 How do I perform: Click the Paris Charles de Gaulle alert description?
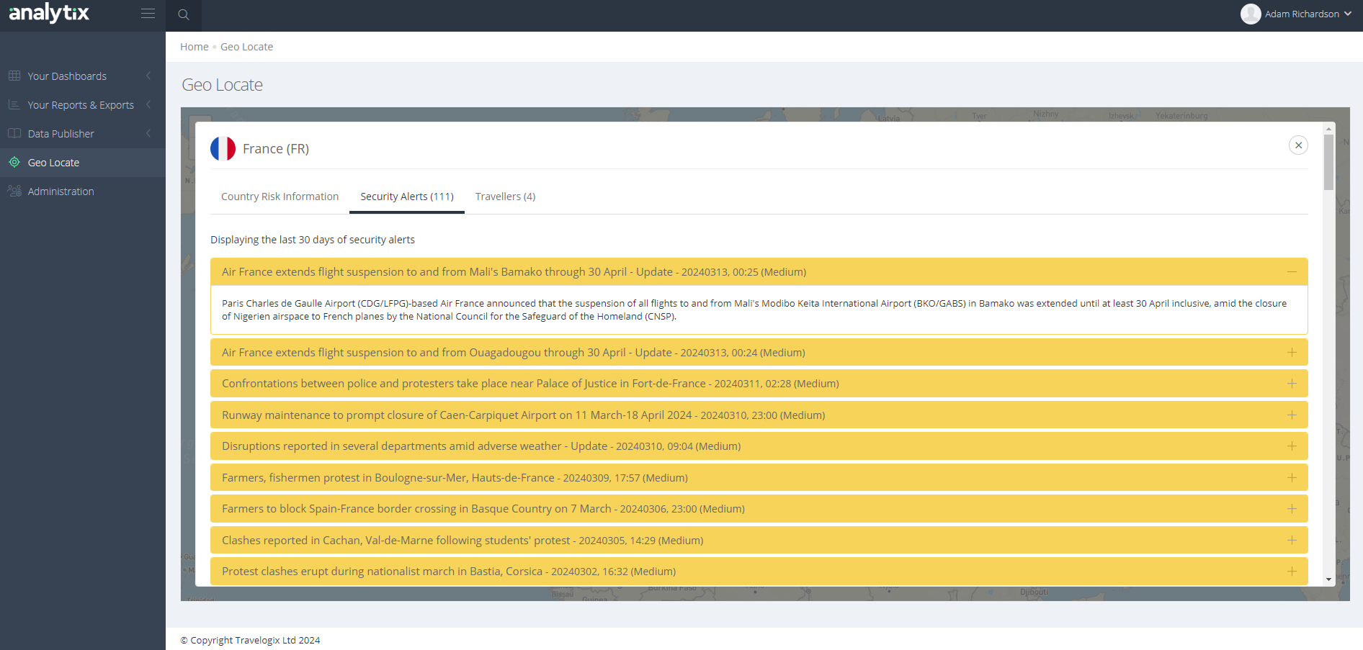754,310
